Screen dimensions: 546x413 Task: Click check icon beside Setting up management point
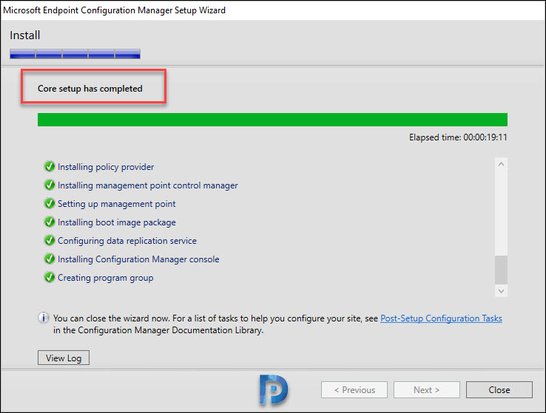[x=50, y=203]
